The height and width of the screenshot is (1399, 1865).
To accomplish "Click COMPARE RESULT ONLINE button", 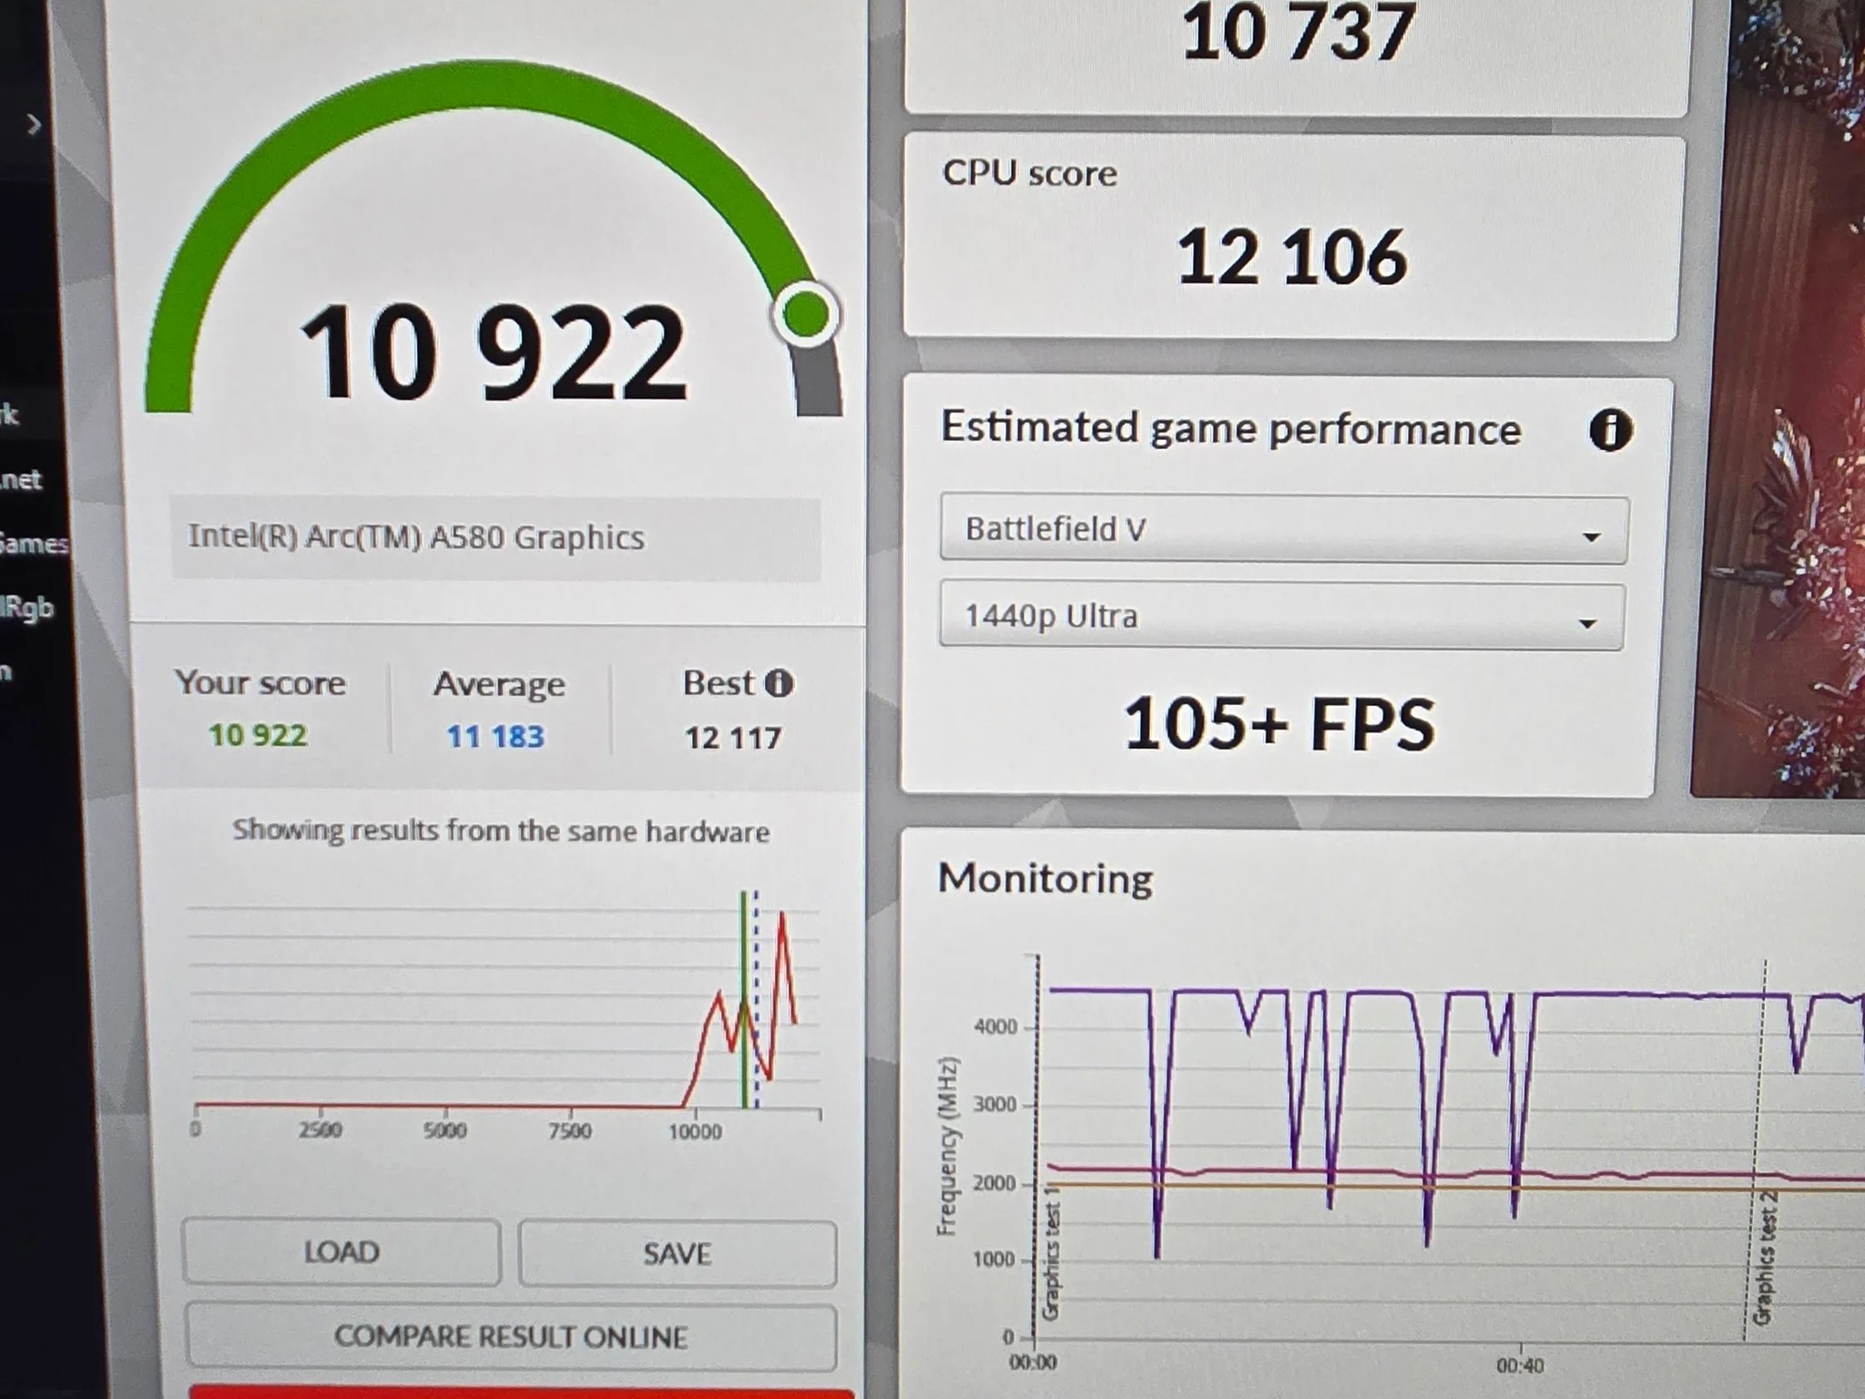I will tap(511, 1337).
